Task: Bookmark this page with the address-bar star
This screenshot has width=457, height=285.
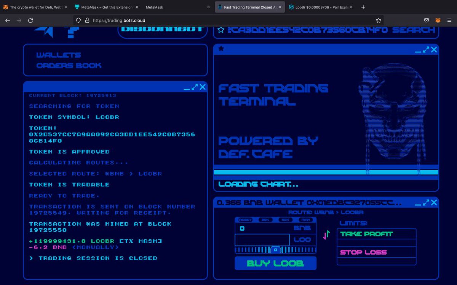Action: click(379, 21)
